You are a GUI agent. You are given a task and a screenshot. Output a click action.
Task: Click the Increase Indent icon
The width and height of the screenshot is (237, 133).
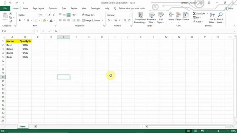pos(78,20)
